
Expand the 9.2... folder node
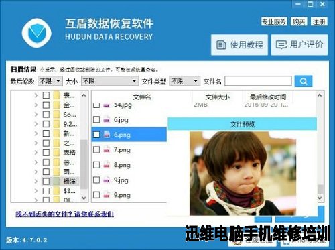pyautogui.click(x=36, y=124)
